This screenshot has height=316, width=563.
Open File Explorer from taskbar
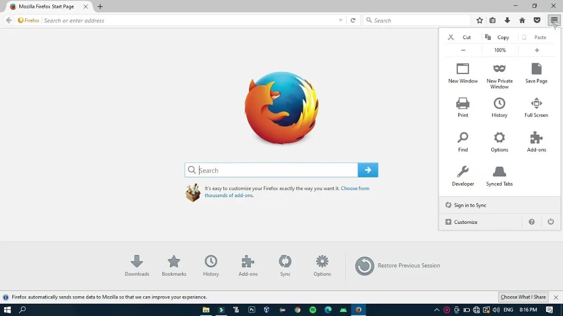pyautogui.click(x=205, y=310)
